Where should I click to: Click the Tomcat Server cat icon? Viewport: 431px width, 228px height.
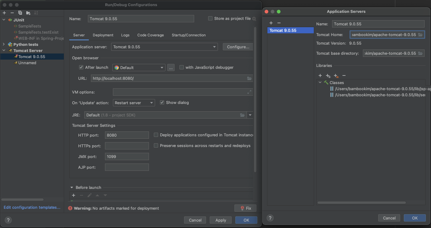(10, 50)
